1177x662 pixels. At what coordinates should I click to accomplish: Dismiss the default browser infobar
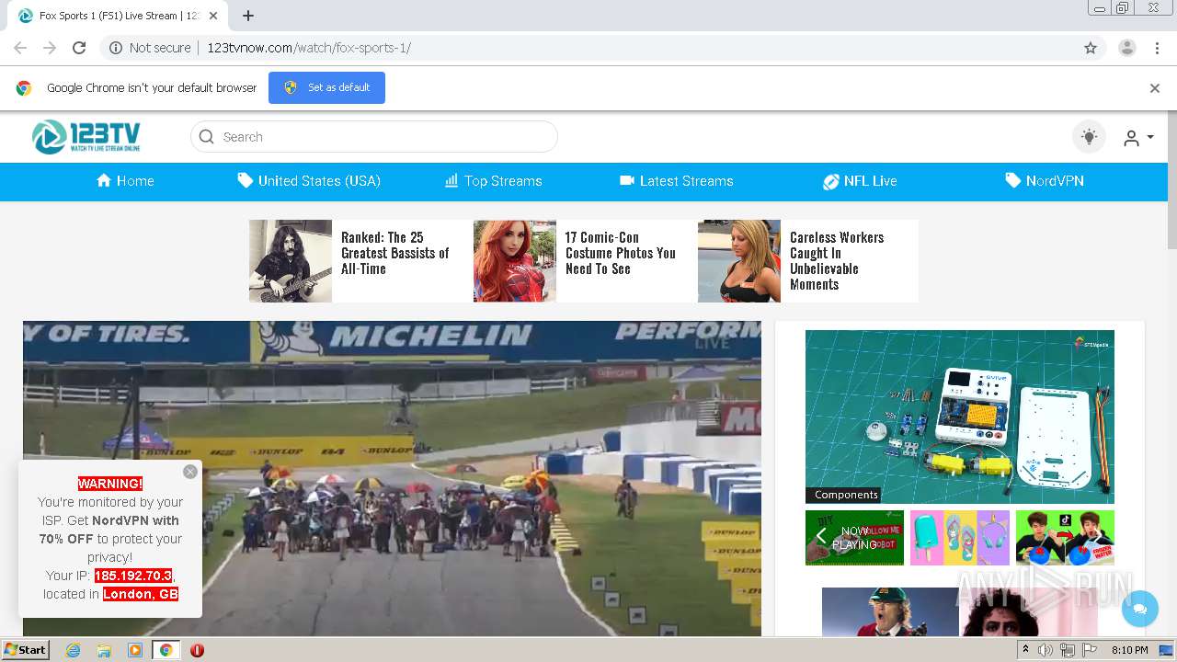(x=1155, y=88)
